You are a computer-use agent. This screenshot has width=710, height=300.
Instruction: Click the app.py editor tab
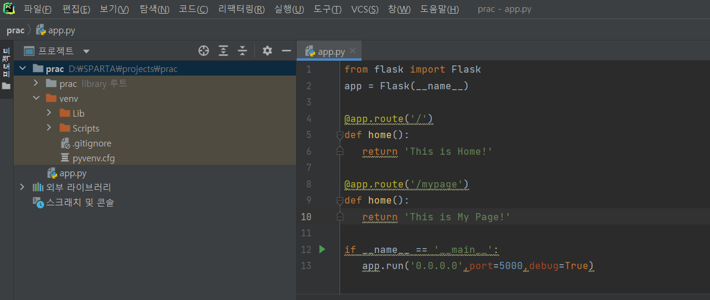329,51
